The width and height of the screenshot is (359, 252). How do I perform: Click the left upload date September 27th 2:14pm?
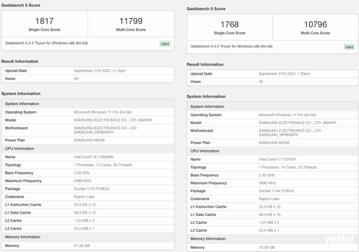99,70
